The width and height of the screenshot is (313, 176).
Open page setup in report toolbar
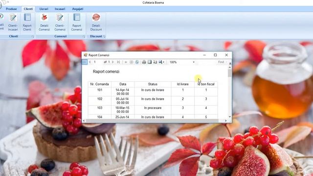[155, 62]
